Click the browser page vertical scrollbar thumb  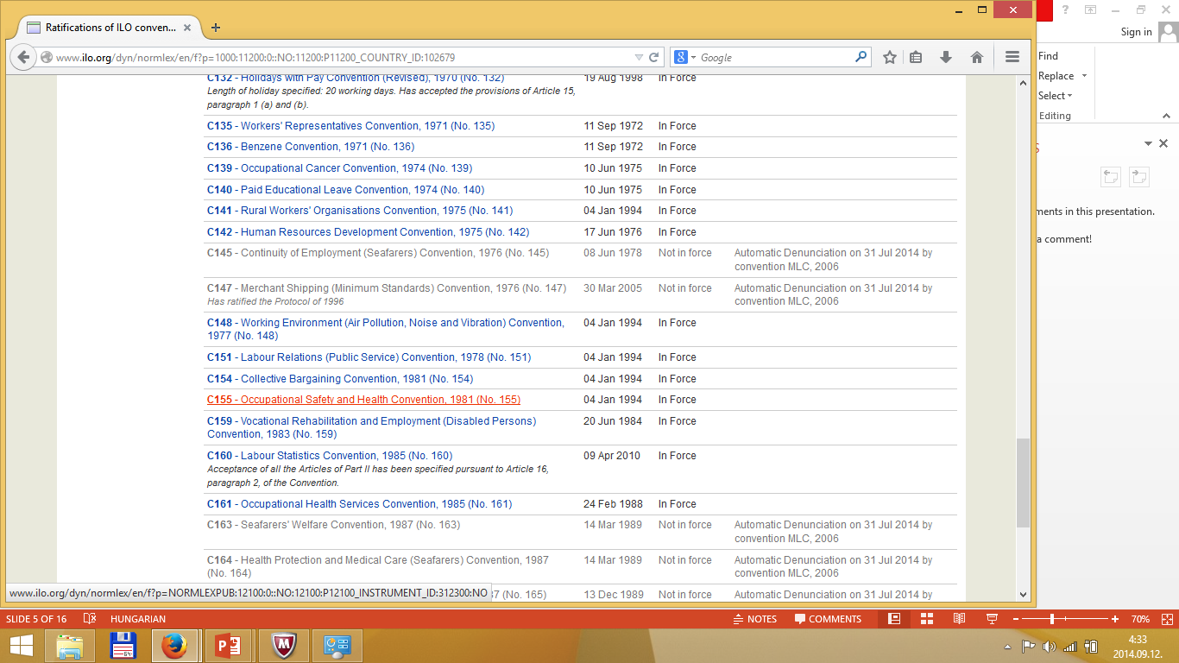point(1024,483)
